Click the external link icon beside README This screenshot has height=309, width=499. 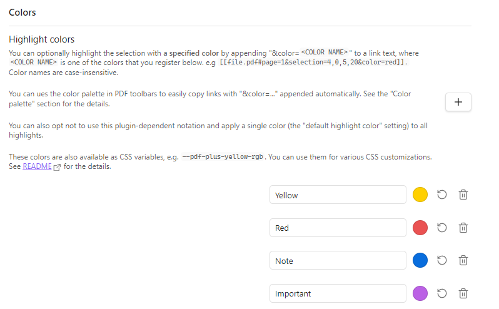point(57,167)
